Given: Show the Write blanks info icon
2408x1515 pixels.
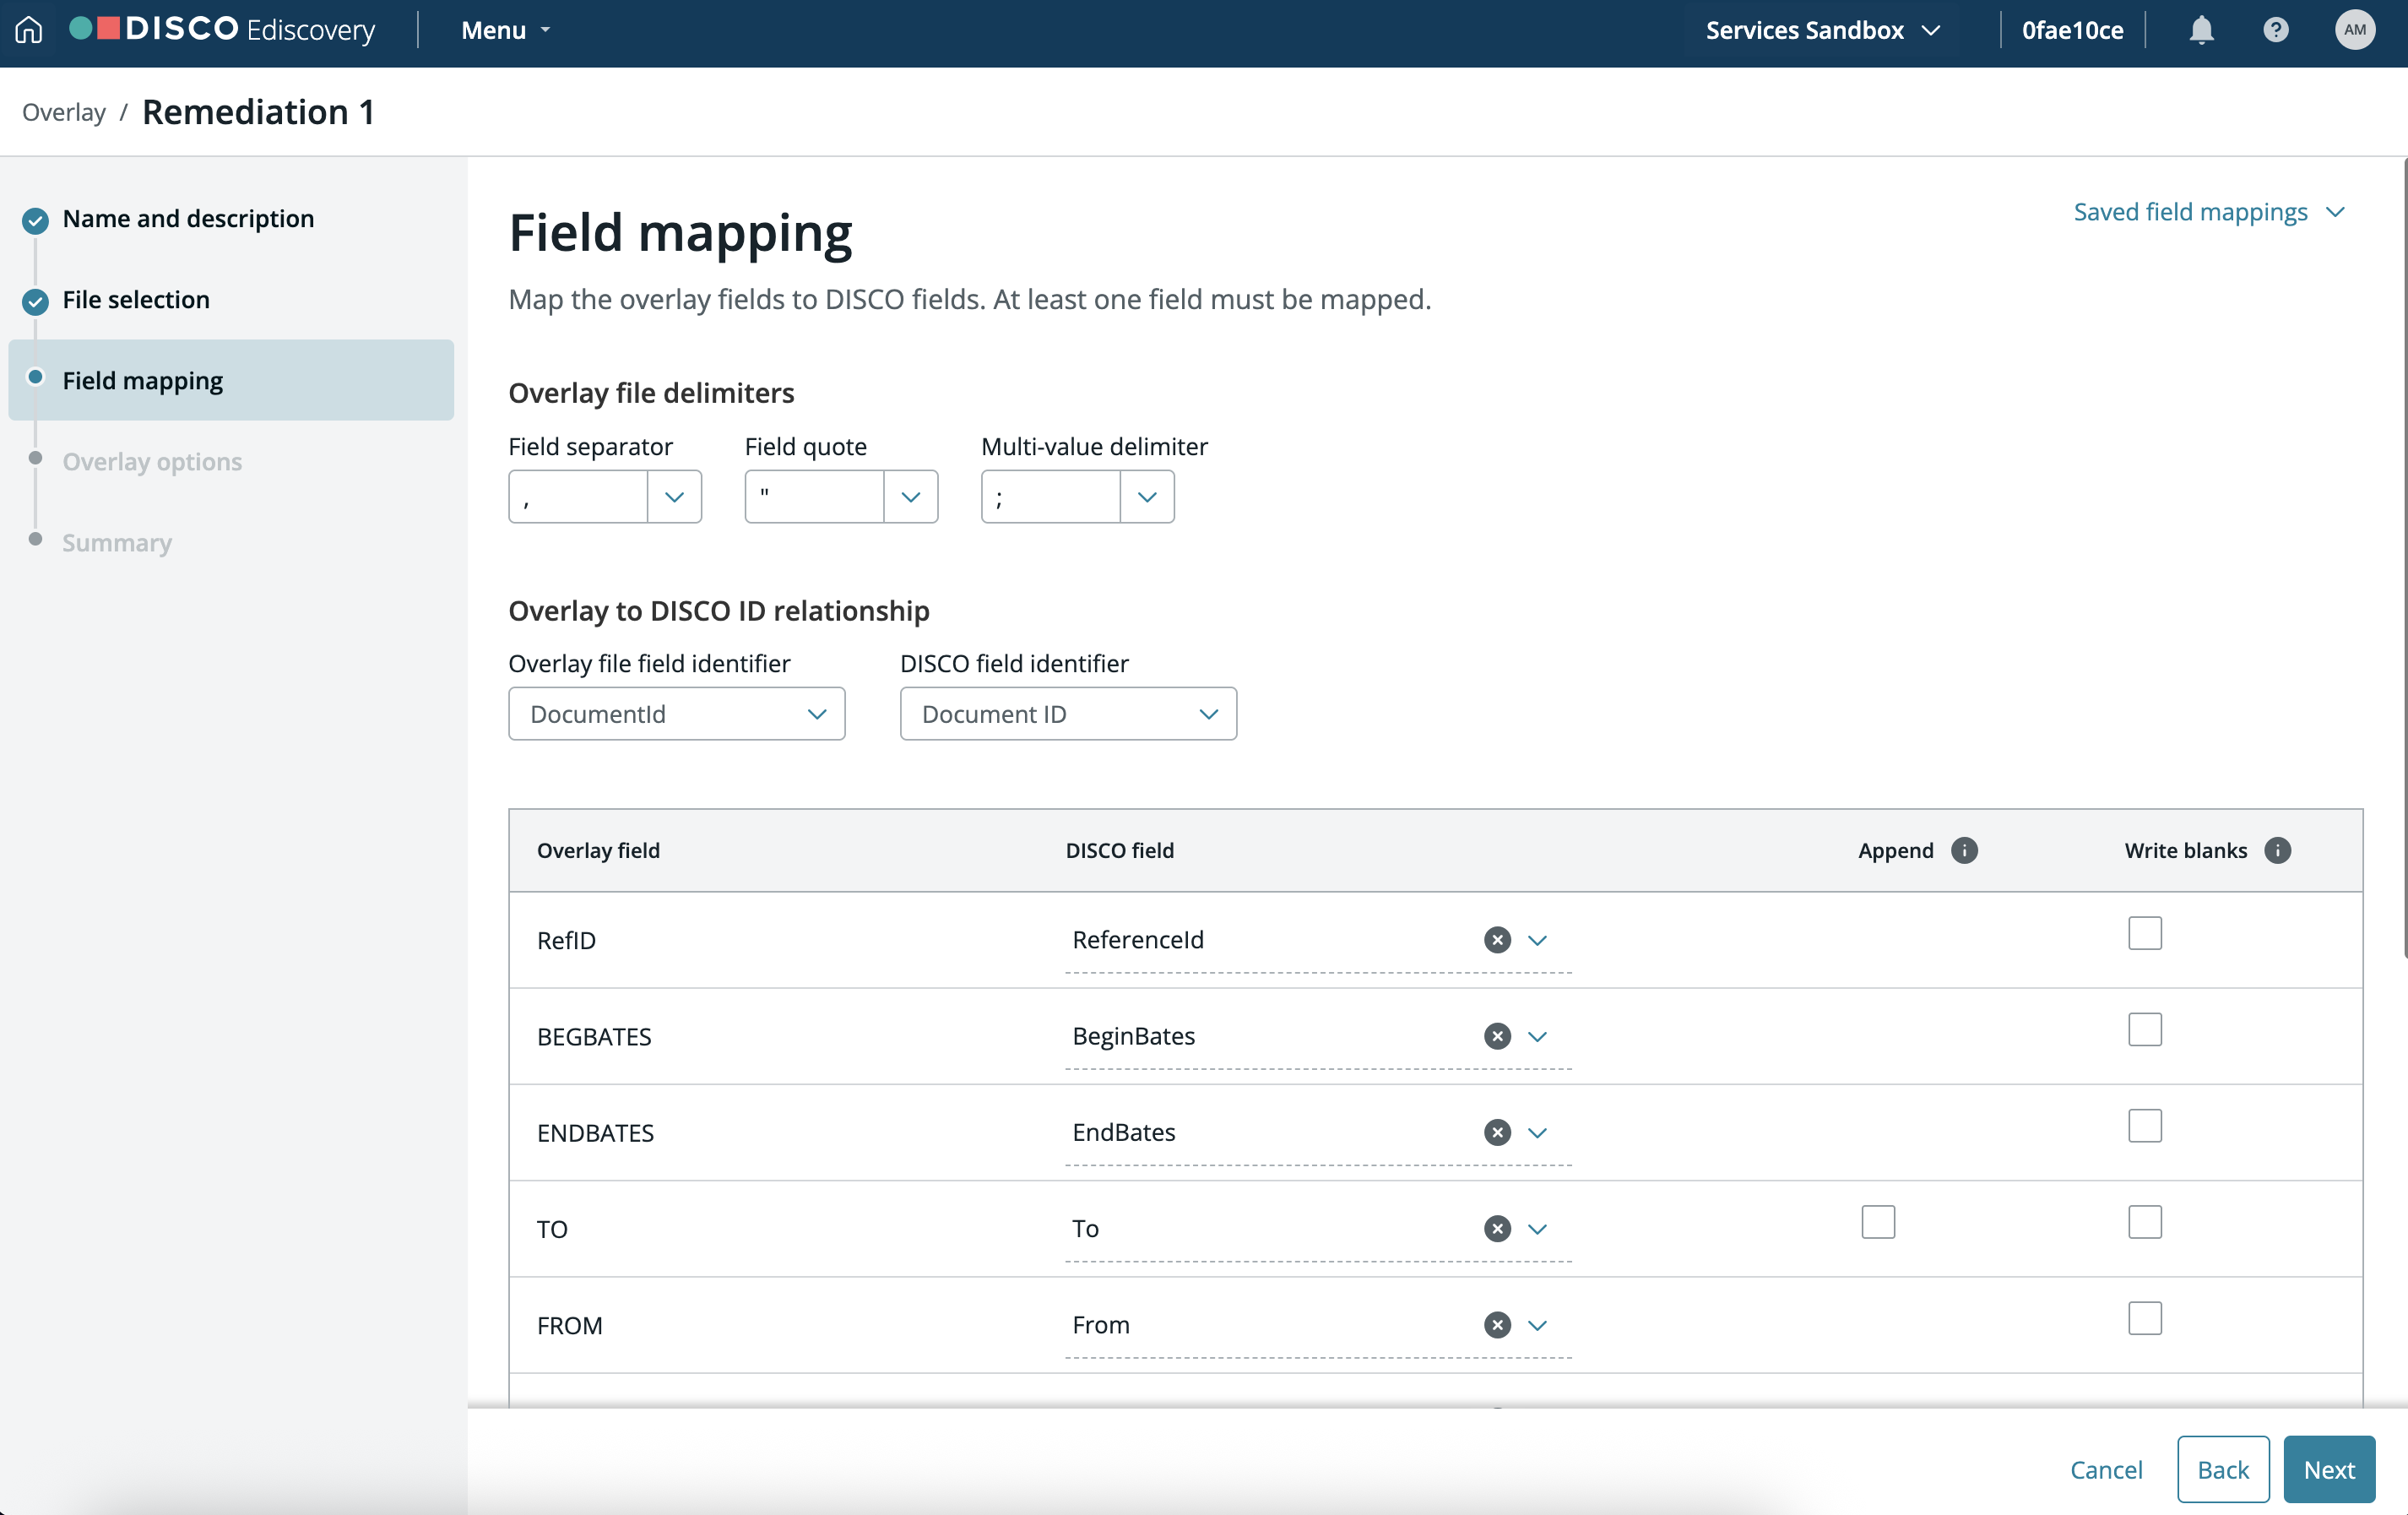Looking at the screenshot, I should click(x=2277, y=850).
